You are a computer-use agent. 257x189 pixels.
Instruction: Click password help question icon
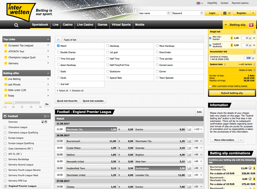[202, 13]
